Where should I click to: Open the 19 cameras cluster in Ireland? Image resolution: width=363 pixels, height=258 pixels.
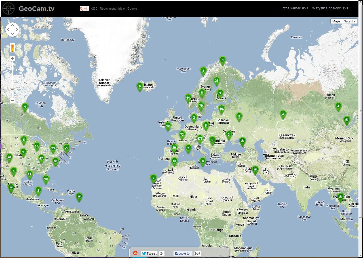tap(168, 127)
